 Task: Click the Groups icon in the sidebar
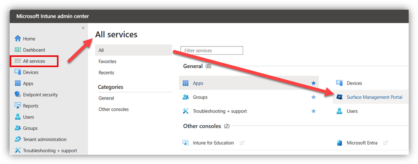tap(18, 128)
